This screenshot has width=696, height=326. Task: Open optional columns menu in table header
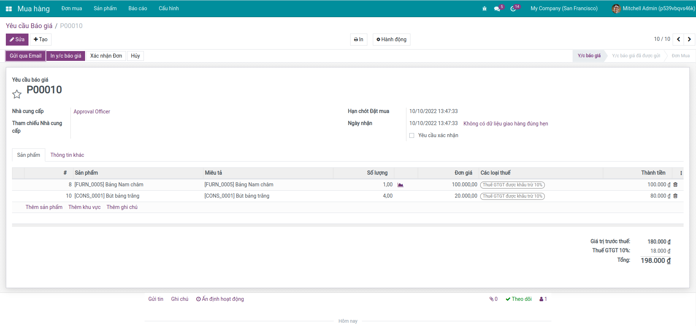coord(681,173)
